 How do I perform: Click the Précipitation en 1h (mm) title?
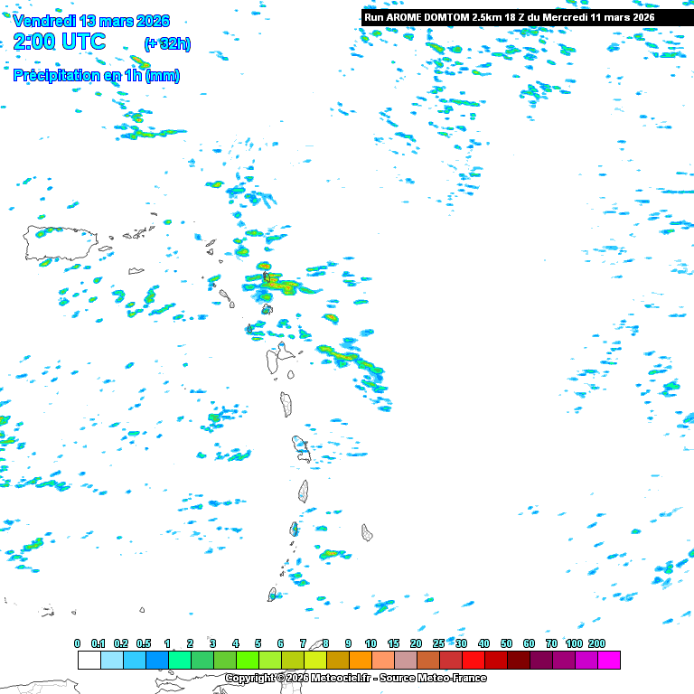pyautogui.click(x=97, y=76)
